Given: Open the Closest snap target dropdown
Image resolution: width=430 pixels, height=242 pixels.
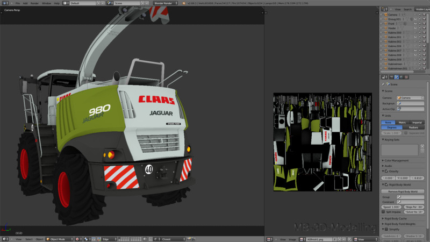Looking at the screenshot, I should click(173, 239).
